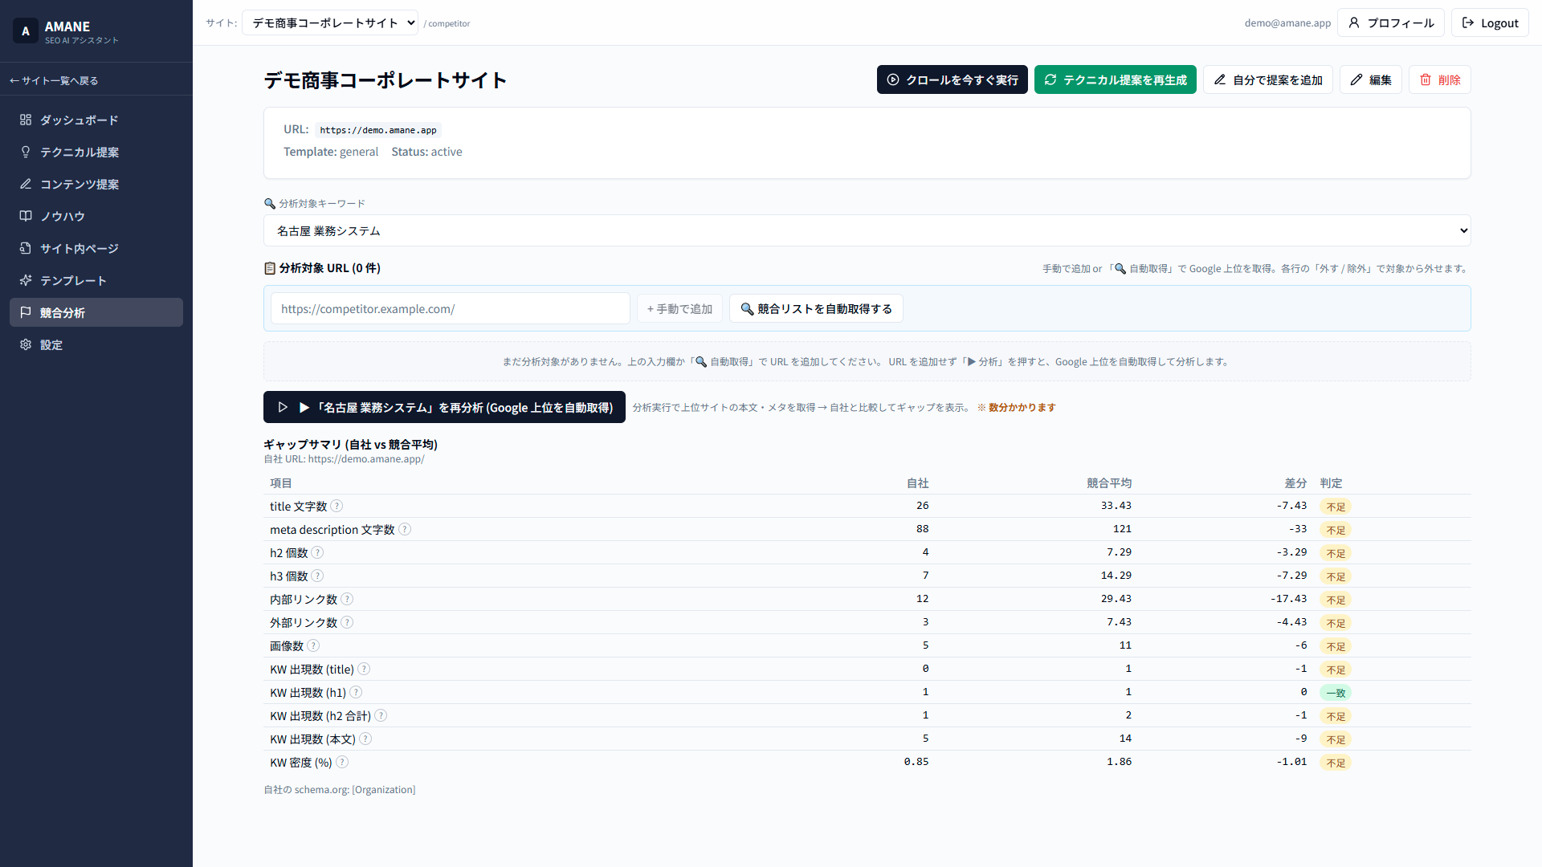The width and height of the screenshot is (1542, 867).
Task: Navigate to サイト内ページ
Action: pos(96,248)
